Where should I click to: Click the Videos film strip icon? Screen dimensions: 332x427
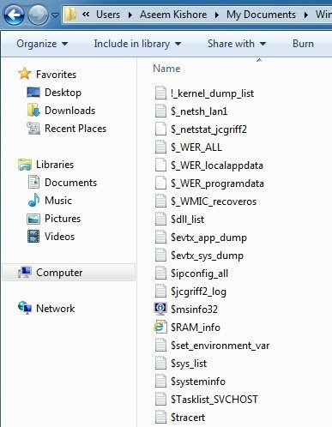[33, 237]
